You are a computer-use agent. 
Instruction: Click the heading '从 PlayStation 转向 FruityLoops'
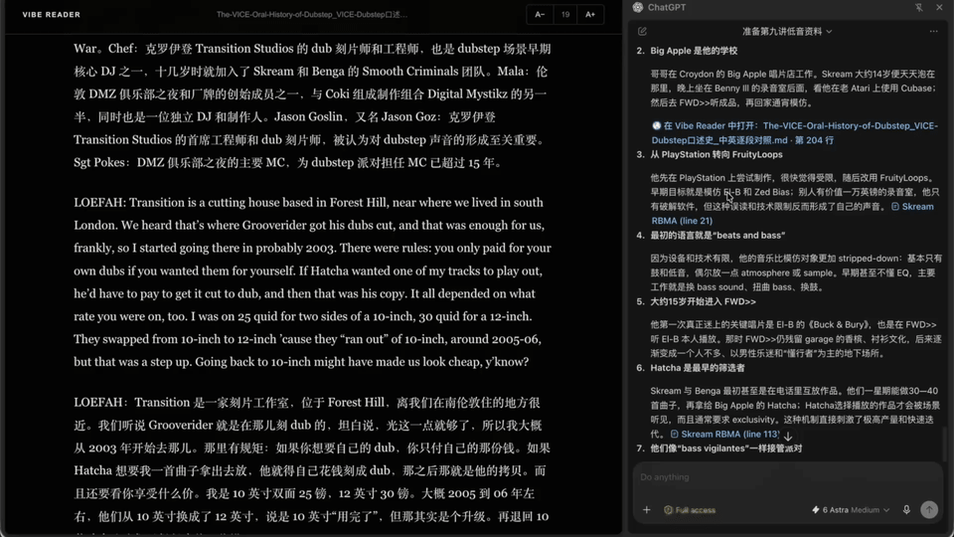[716, 155]
